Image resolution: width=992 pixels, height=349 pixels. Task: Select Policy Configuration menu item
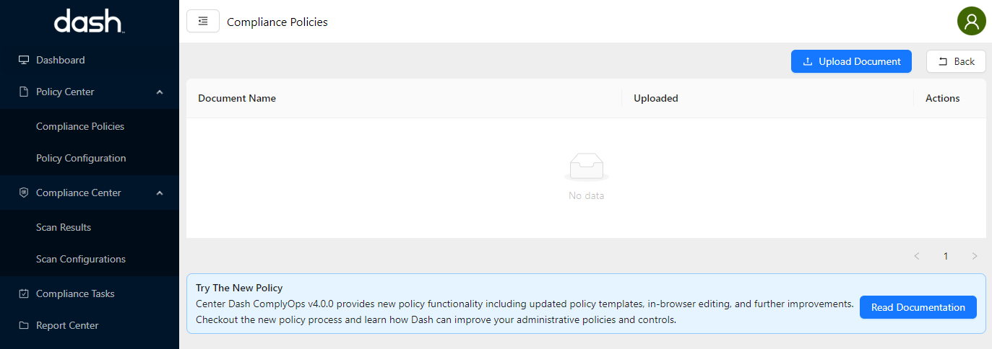(81, 158)
